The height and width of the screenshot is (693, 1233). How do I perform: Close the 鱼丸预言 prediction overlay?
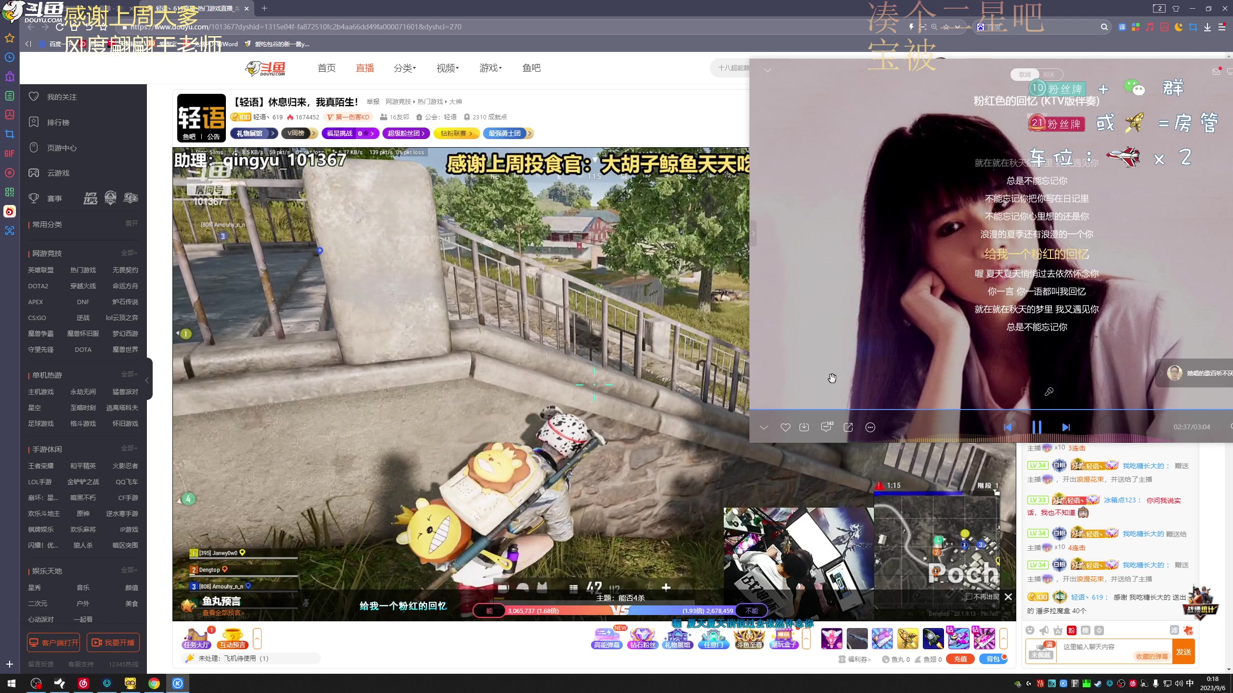pos(1008,597)
